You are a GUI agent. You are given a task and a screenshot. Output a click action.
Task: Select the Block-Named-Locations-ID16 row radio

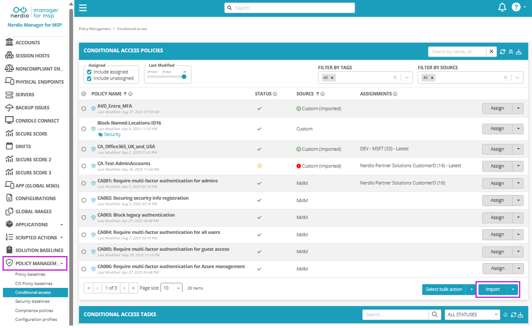(x=84, y=129)
